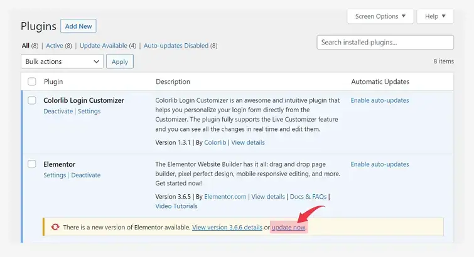474x257 pixels.
Task: Click the Automatic Updates column header
Action: [380, 81]
